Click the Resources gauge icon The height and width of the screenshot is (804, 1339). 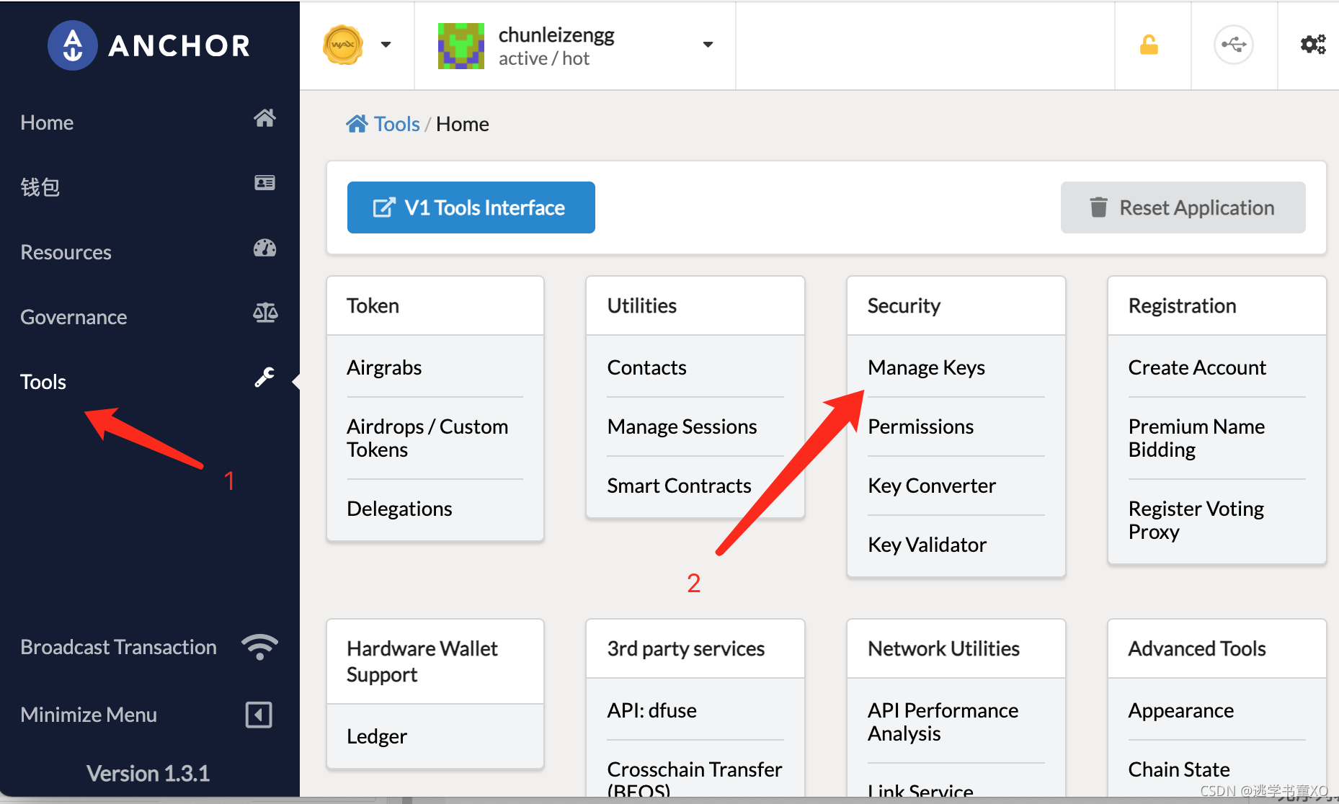[264, 248]
